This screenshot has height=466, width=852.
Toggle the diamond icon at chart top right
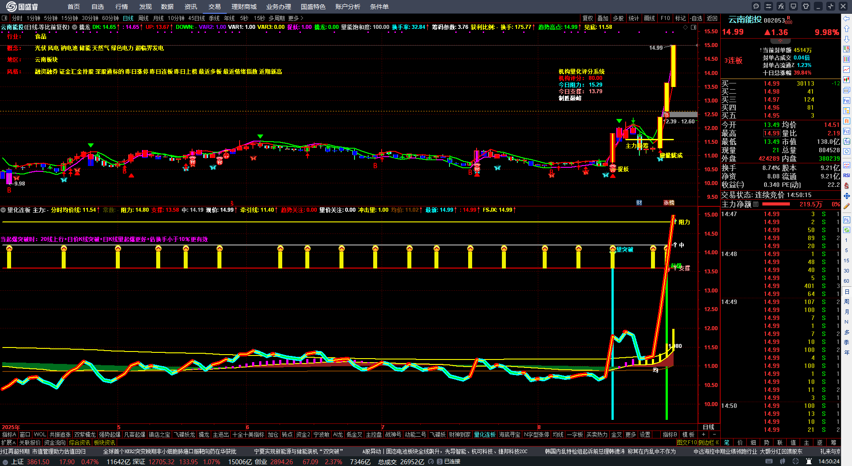[x=686, y=27]
